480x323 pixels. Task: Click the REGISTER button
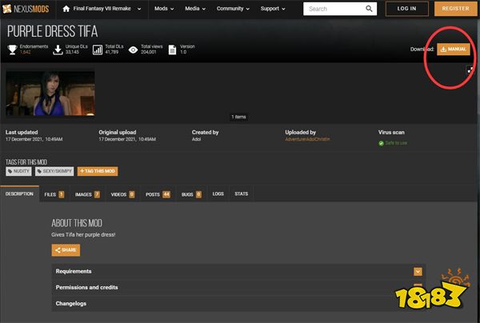(x=455, y=9)
